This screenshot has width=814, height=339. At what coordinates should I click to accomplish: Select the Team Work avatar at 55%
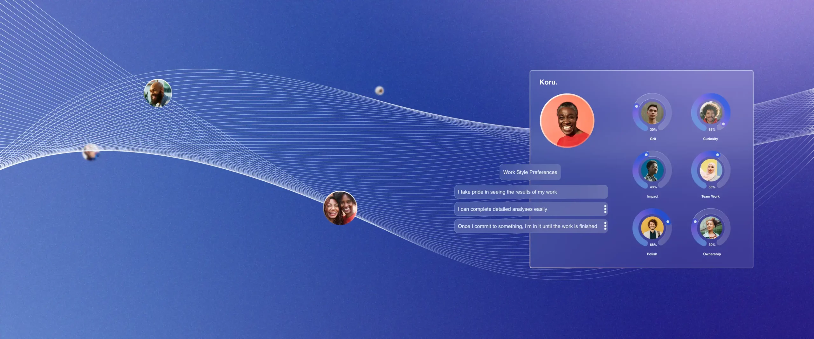pyautogui.click(x=711, y=170)
